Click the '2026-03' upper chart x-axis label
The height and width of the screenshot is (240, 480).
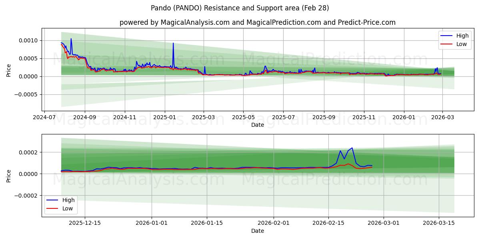tap(442, 118)
